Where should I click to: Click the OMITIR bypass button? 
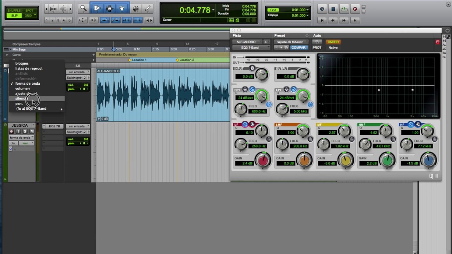point(333,42)
